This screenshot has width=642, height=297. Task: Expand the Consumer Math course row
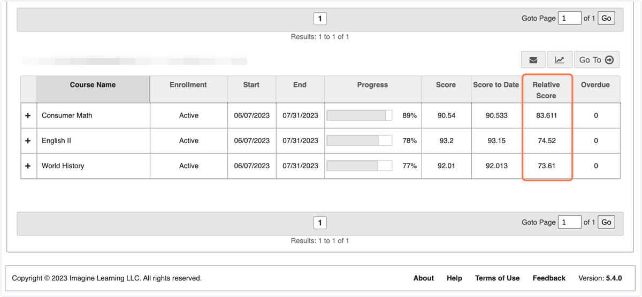[x=28, y=115]
